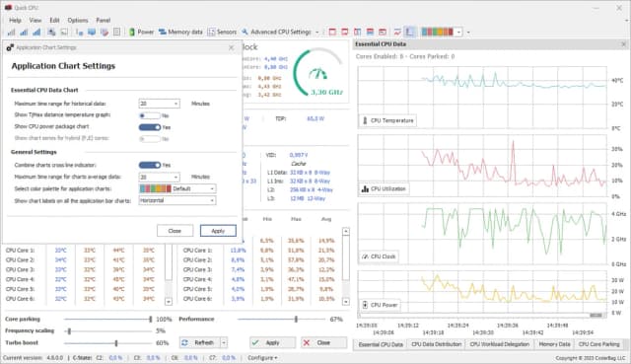Click the bar icon of CPU Utilization
The height and width of the screenshot is (364, 631).
(x=365, y=188)
